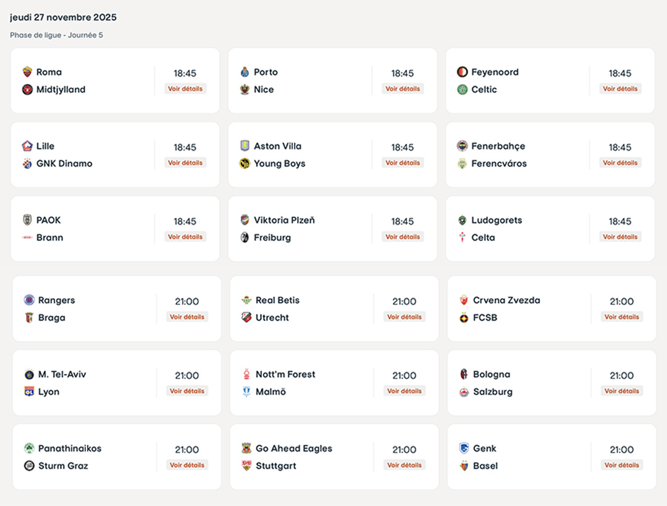Image resolution: width=667 pixels, height=506 pixels.
Task: Click the Real Betis crest icon
Action: pyautogui.click(x=246, y=301)
